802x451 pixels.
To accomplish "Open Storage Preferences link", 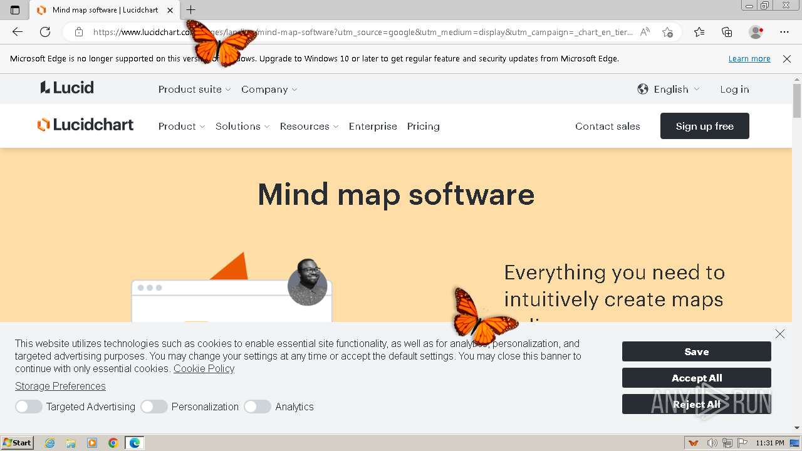I will point(60,386).
